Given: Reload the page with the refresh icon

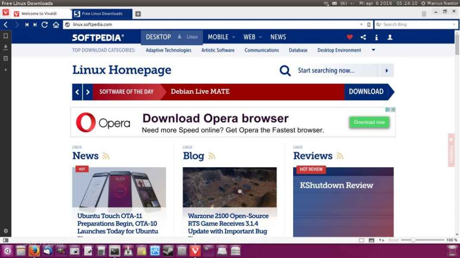Looking at the screenshot, I should (x=44, y=25).
